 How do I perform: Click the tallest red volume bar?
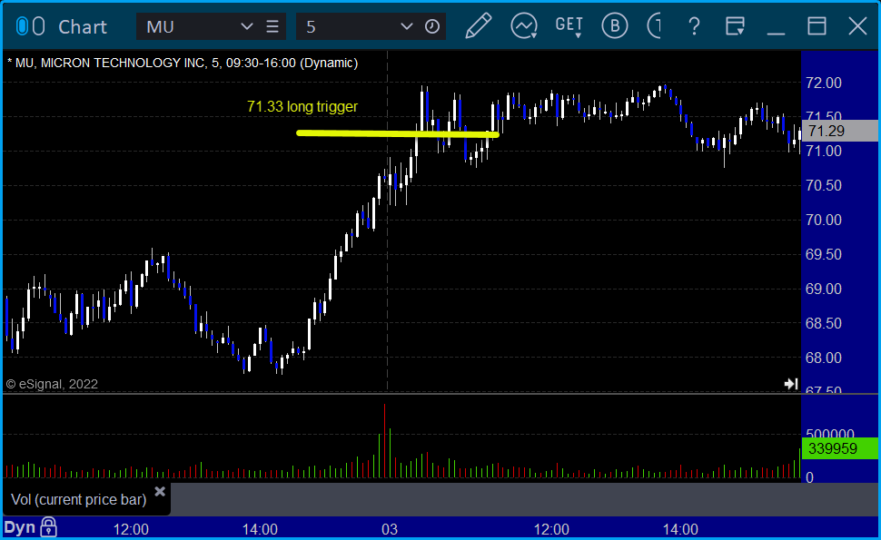pyautogui.click(x=384, y=441)
